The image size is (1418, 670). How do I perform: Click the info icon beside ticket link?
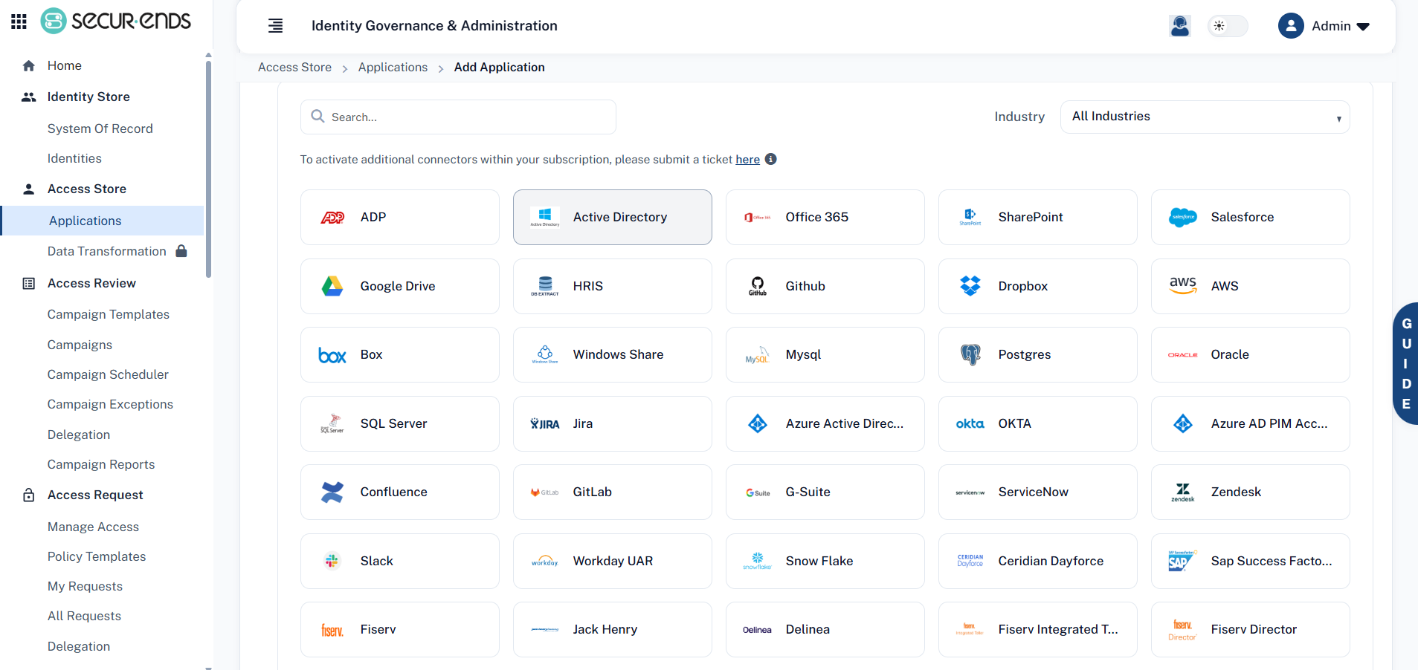(x=771, y=159)
